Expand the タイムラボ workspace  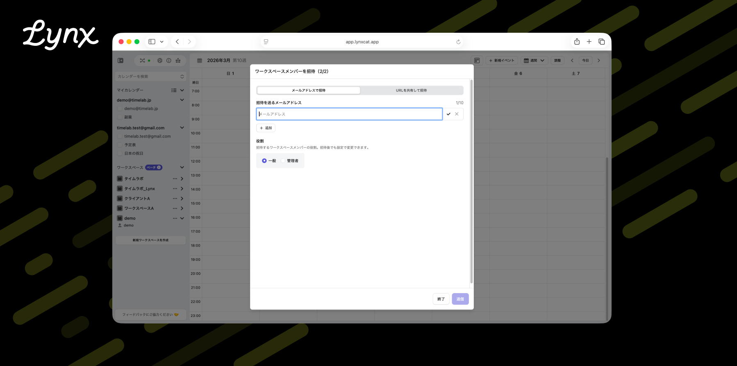(x=182, y=179)
